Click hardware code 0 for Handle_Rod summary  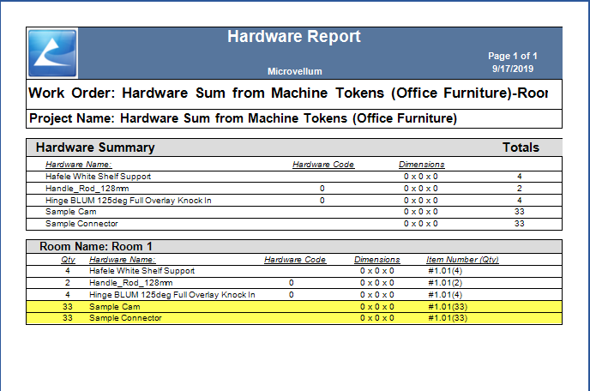pyautogui.click(x=322, y=189)
